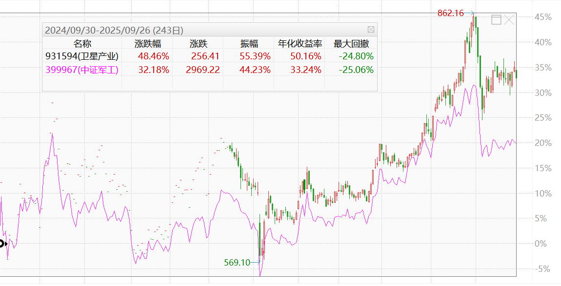The image size is (561, 286).
Task: Click the 2024/09/30-2025/09/26 date range title
Action: pyautogui.click(x=114, y=30)
